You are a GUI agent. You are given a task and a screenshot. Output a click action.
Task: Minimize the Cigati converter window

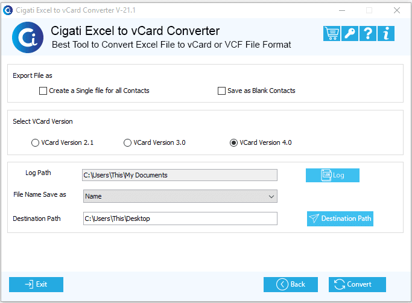tap(342, 10)
